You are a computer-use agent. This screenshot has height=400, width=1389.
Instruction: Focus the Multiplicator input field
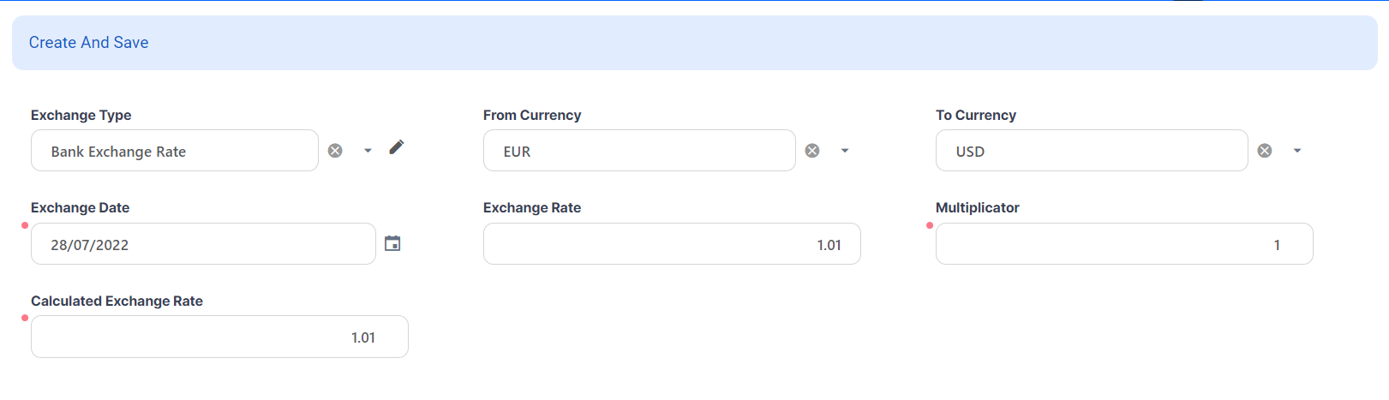(1123, 244)
